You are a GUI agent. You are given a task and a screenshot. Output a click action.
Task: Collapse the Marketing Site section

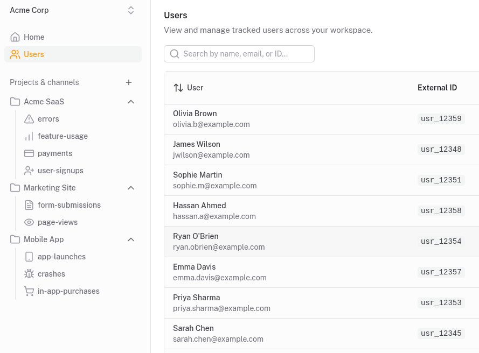tap(130, 187)
